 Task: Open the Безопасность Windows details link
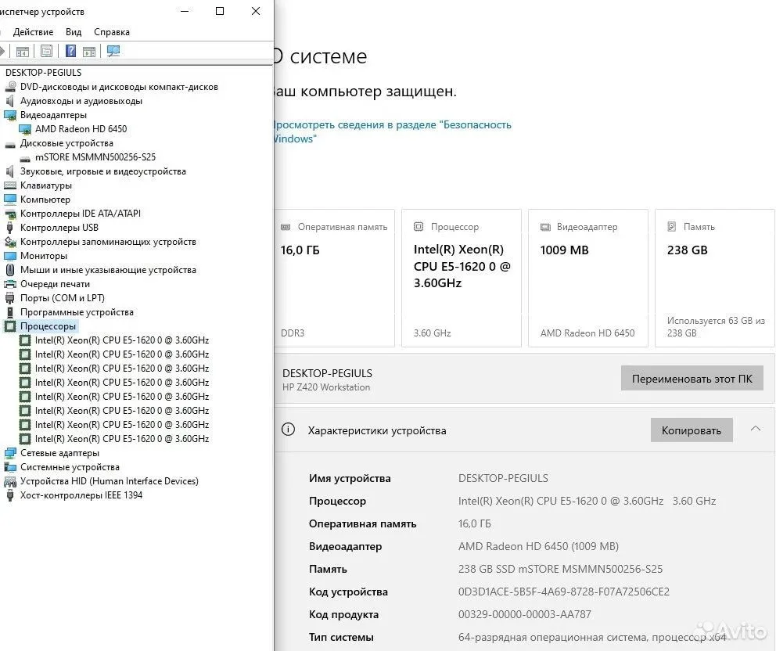tap(391, 131)
